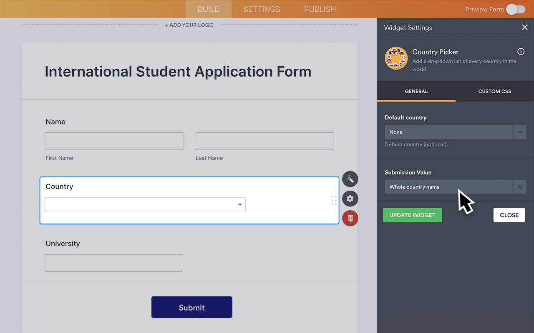Close Widget Settings with the X icon
The height and width of the screenshot is (333, 534).
(525, 27)
